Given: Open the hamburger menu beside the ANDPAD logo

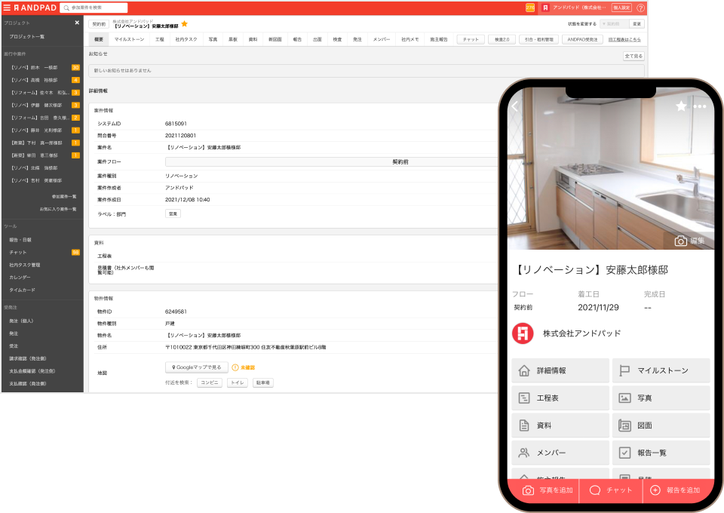Looking at the screenshot, I should (x=6, y=8).
